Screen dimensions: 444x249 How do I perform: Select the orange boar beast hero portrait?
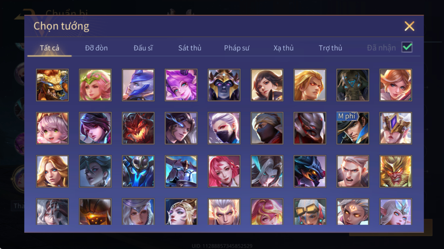52,85
